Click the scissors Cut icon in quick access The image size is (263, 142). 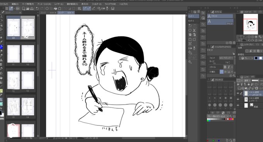click(194, 30)
